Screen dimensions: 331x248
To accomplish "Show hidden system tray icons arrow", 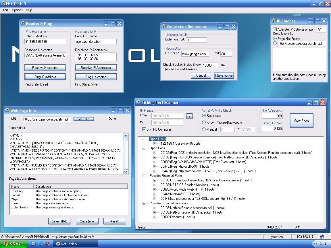I will (x=315, y=244).
